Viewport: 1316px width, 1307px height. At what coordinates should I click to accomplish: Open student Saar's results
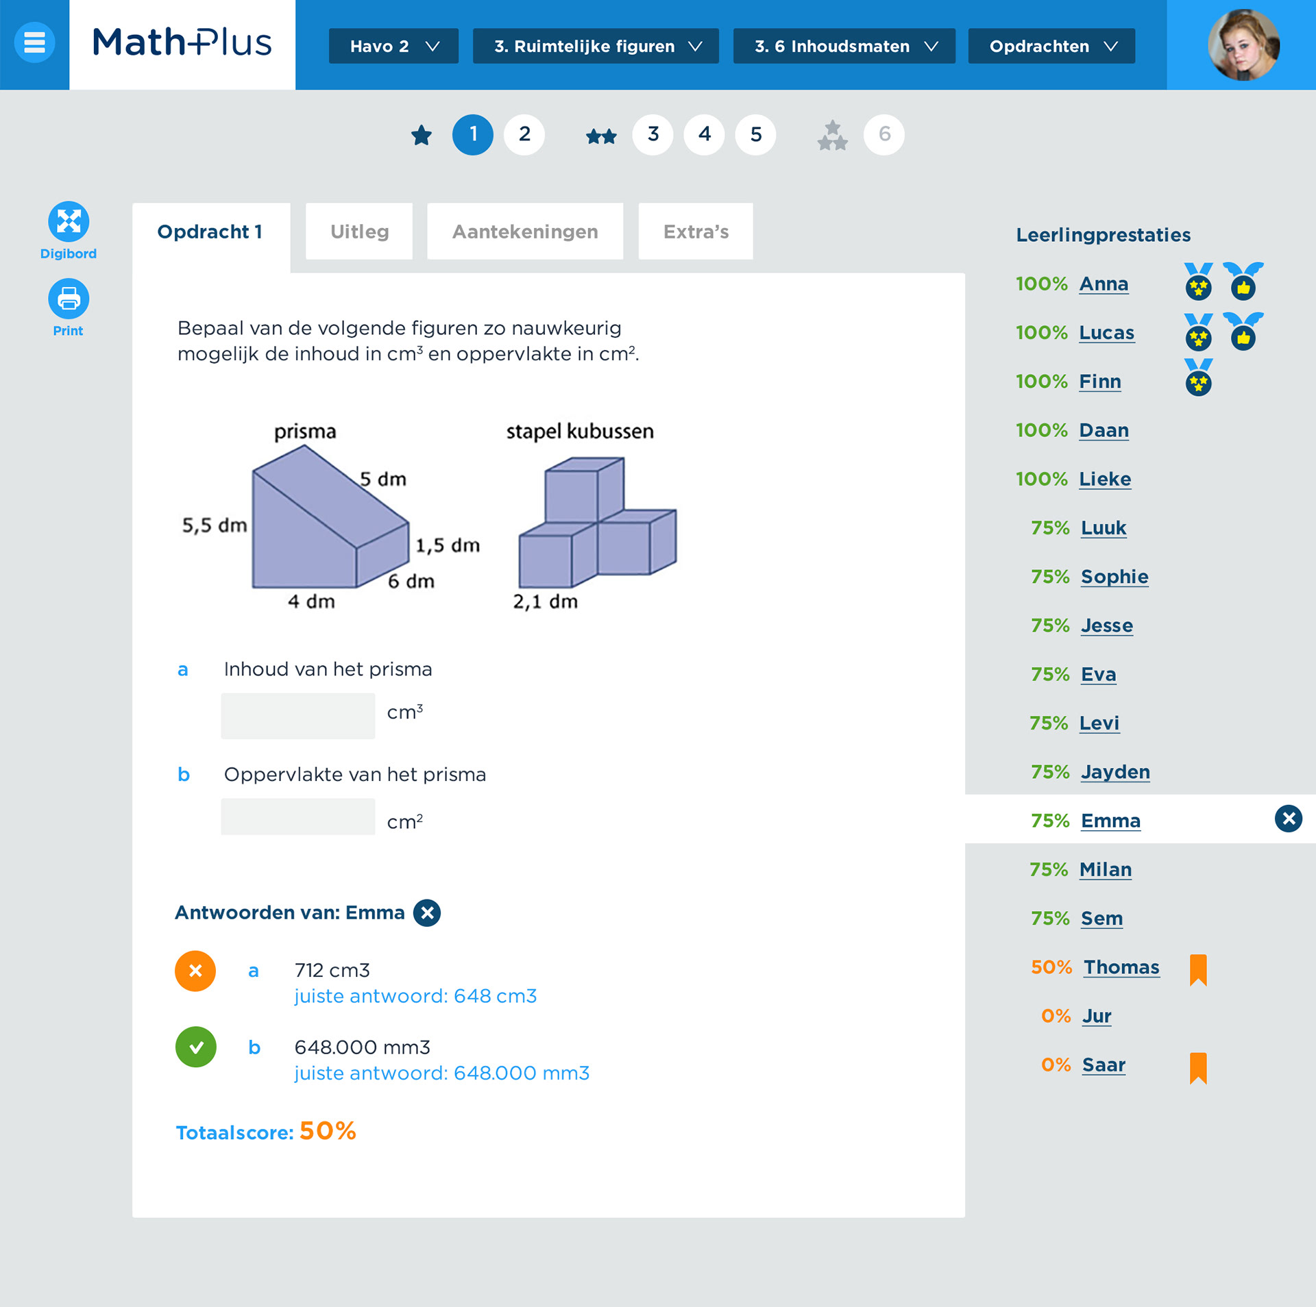1104,1065
